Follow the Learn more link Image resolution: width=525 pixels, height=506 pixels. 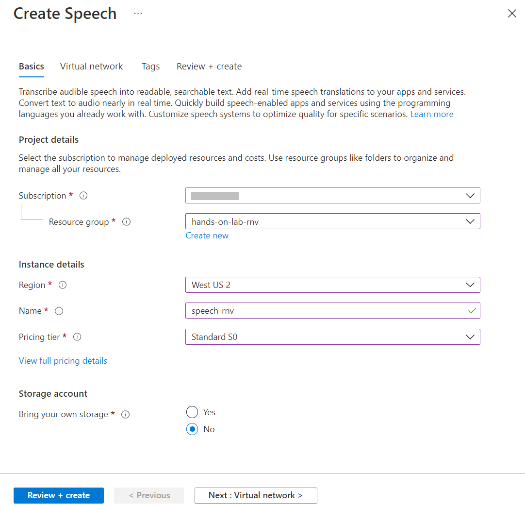(432, 114)
